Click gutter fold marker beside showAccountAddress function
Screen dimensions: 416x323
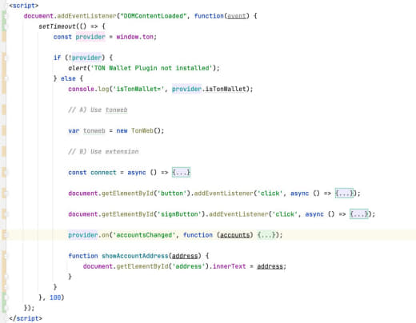pos(5,256)
